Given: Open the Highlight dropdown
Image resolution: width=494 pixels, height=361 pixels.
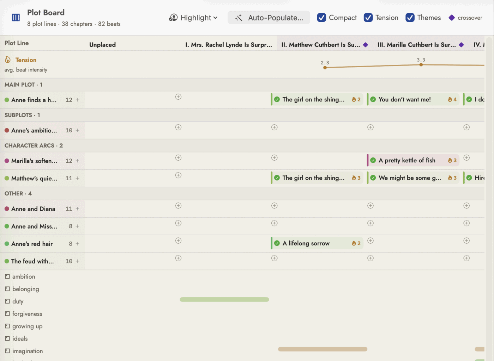Looking at the screenshot, I should coord(193,18).
